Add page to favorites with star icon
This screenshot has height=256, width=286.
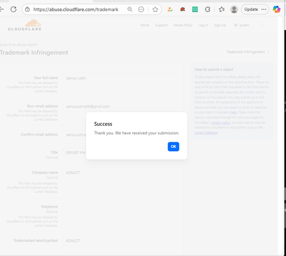point(155,9)
